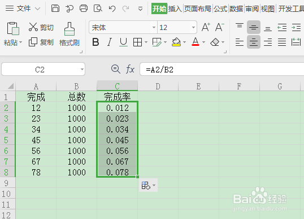Click the select-all corner triangle
This screenshot has height=219, width=304.
pyautogui.click(x=11, y=86)
